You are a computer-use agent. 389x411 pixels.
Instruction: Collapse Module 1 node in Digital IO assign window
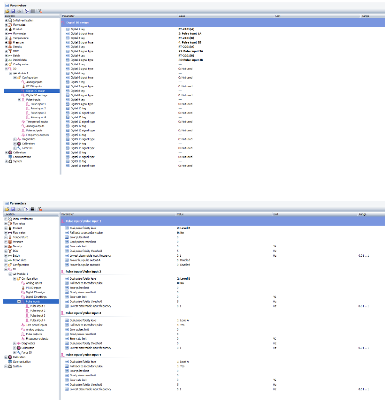pyautogui.click(x=10, y=73)
